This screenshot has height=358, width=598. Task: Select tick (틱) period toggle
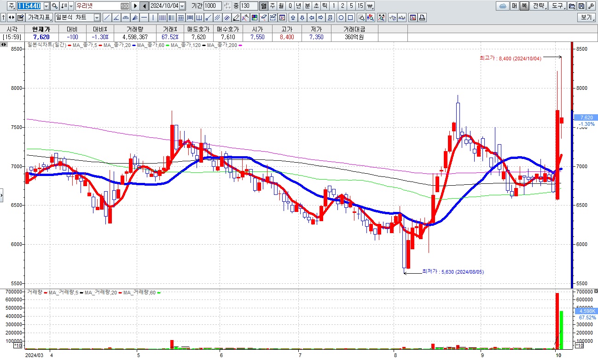(325, 6)
